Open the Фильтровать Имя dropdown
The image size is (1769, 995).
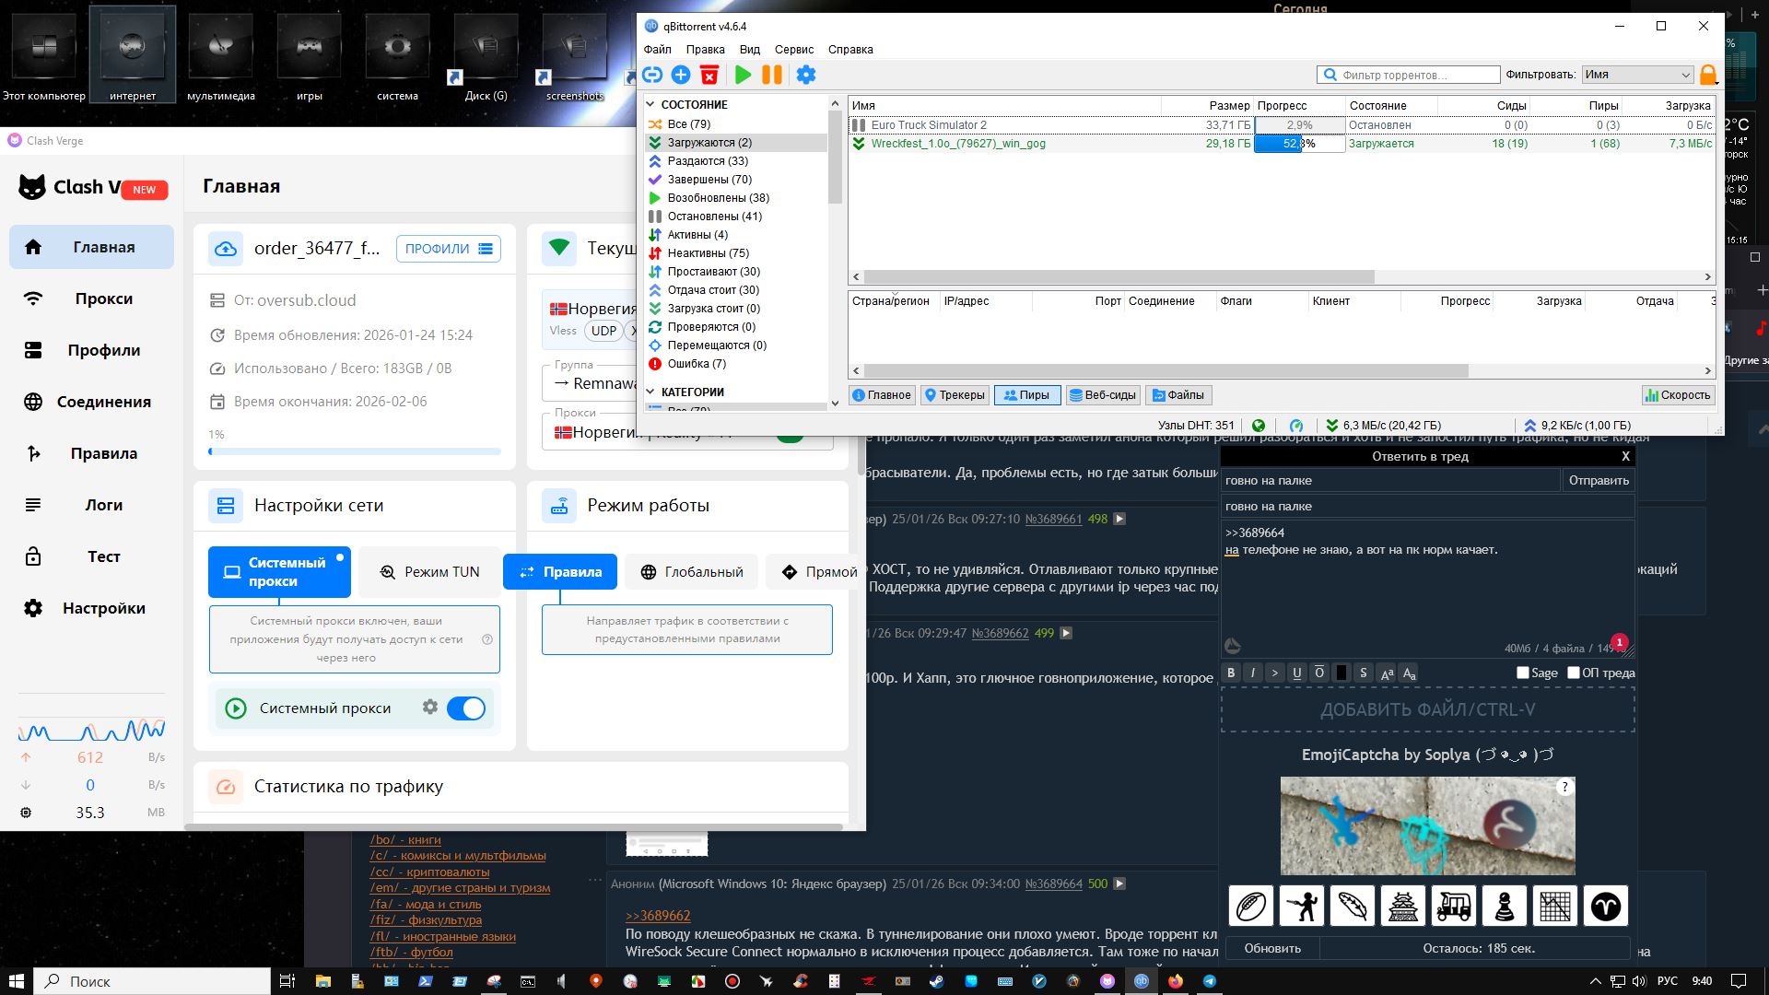pyautogui.click(x=1637, y=76)
